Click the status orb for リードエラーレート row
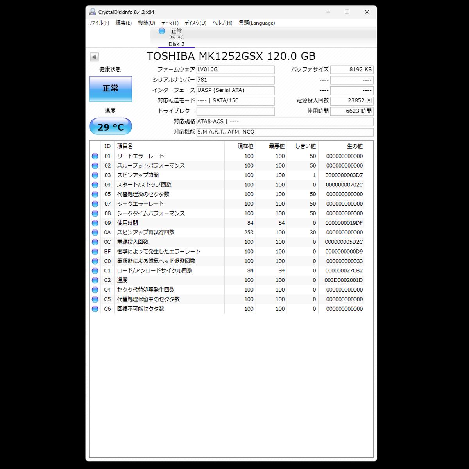The width and height of the screenshot is (469, 469). 95,156
